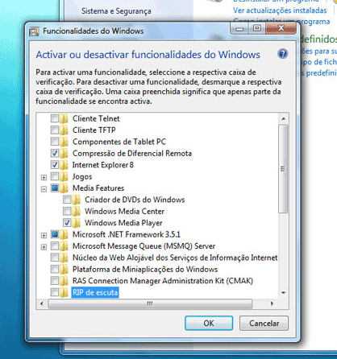Click the folder icon beside Microsoft Message Queue Server
The height and width of the screenshot is (359, 337).
point(64,246)
